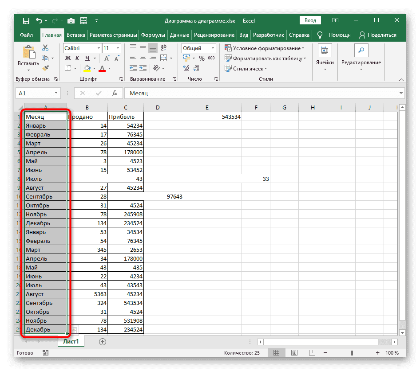The width and height of the screenshot is (420, 371).
Task: Click the percent style icon
Action: [201, 58]
